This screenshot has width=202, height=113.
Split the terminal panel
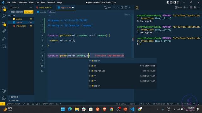coord(191,8)
